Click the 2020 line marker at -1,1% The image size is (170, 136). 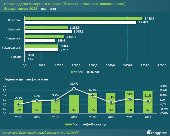(x=111, y=102)
